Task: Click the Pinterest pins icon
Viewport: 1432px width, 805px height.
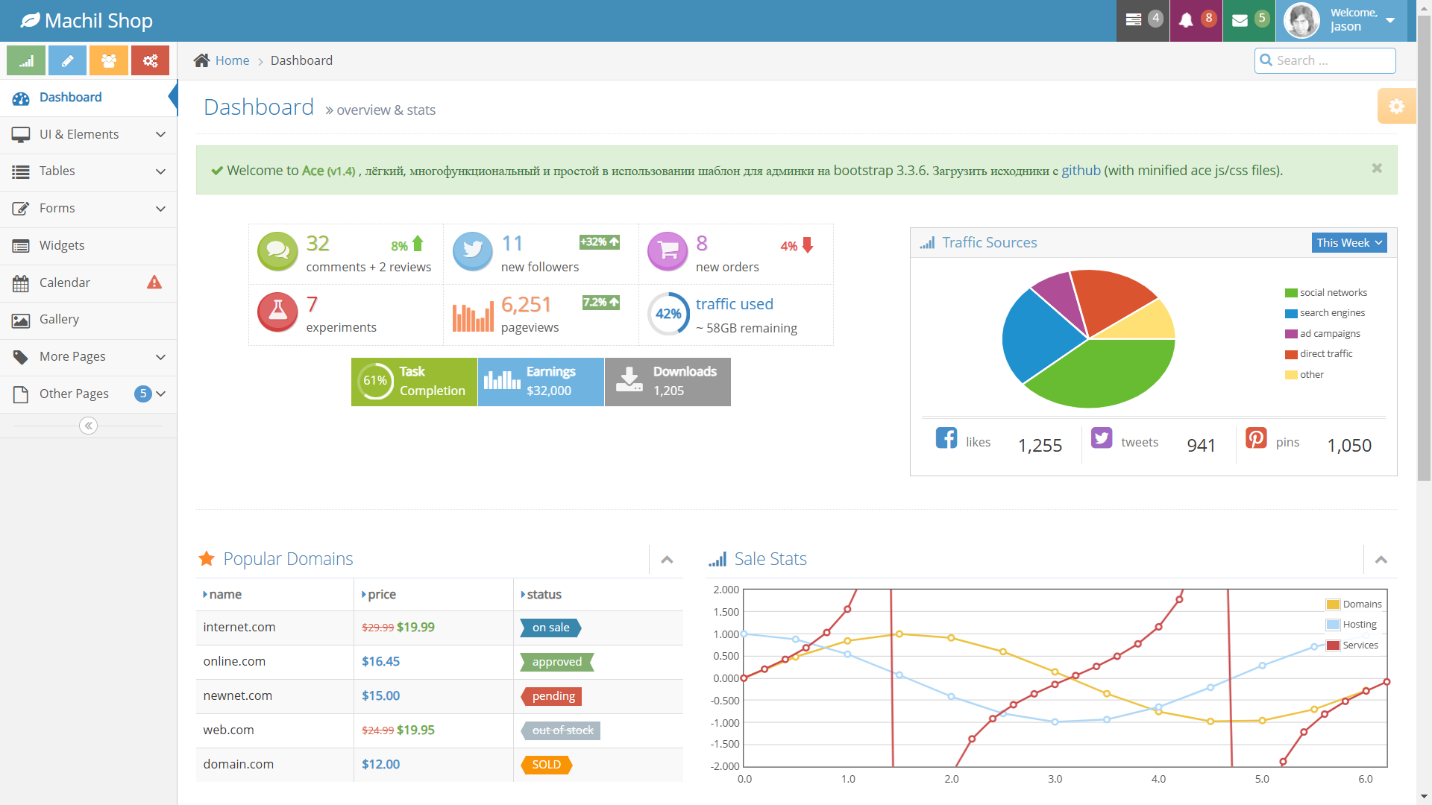Action: 1256,438
